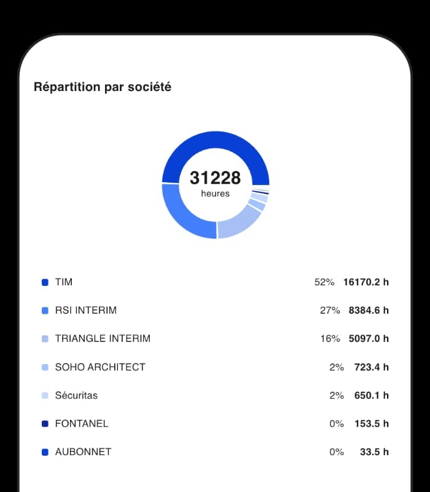430x492 pixels.
Task: Click the 31228 heures total in the donut center
Action: [x=216, y=183]
